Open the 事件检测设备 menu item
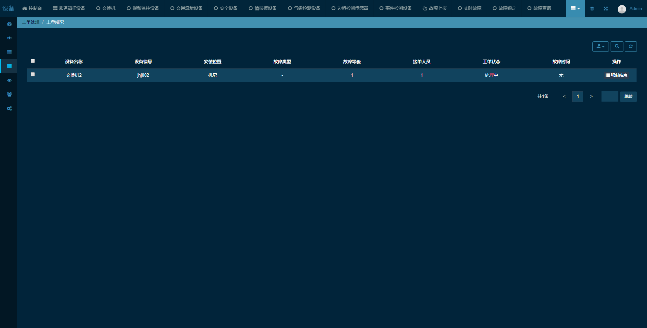This screenshot has height=328, width=647. (396, 8)
